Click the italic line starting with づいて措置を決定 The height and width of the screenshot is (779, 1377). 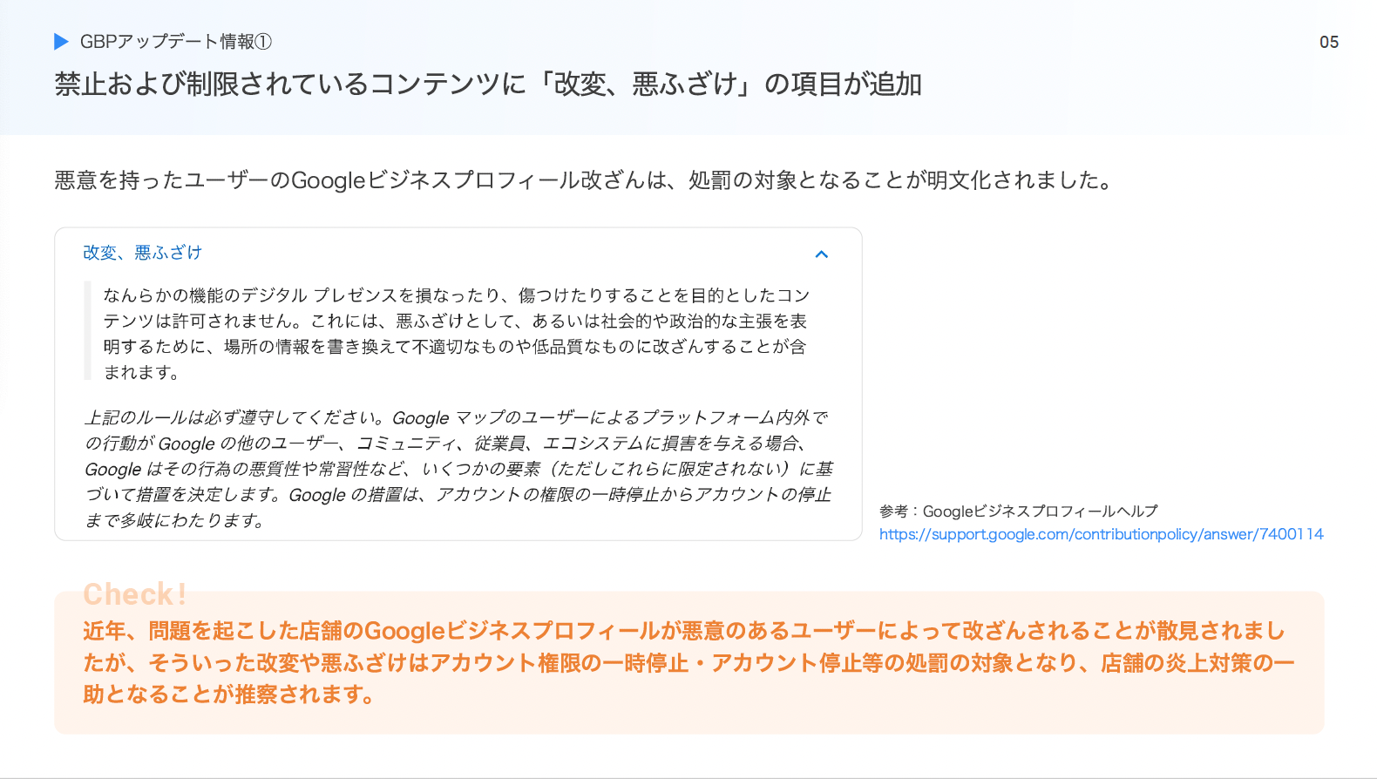(458, 495)
